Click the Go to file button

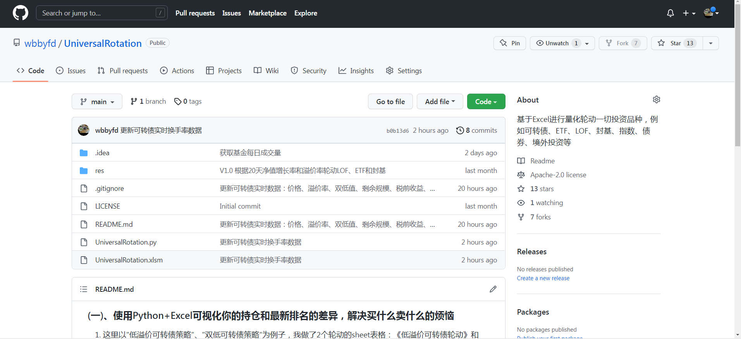click(390, 101)
